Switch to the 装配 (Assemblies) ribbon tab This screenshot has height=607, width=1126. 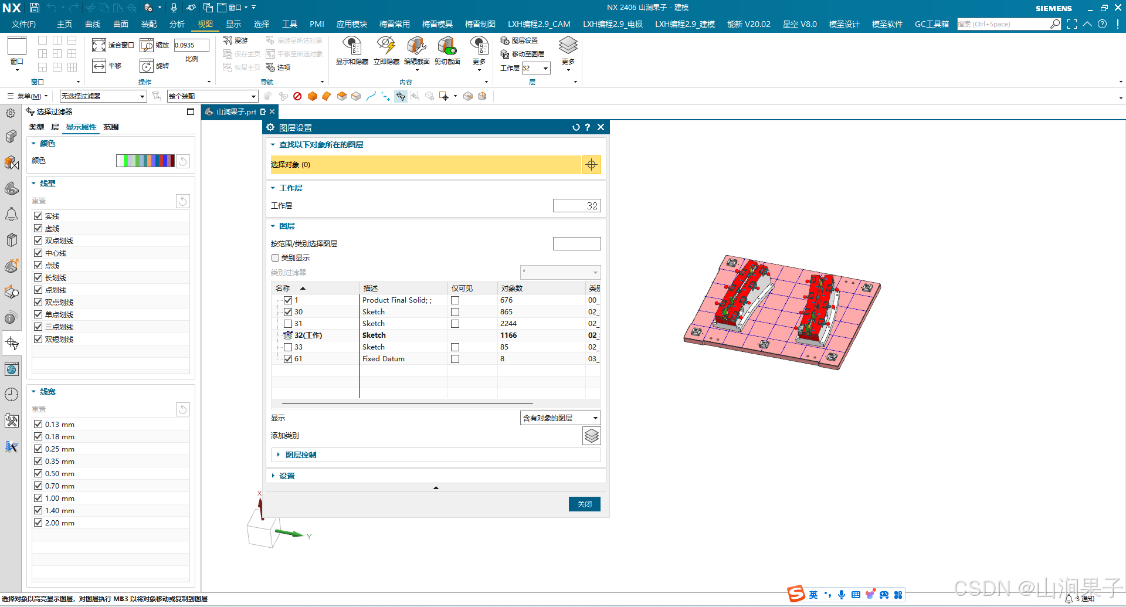pos(149,24)
